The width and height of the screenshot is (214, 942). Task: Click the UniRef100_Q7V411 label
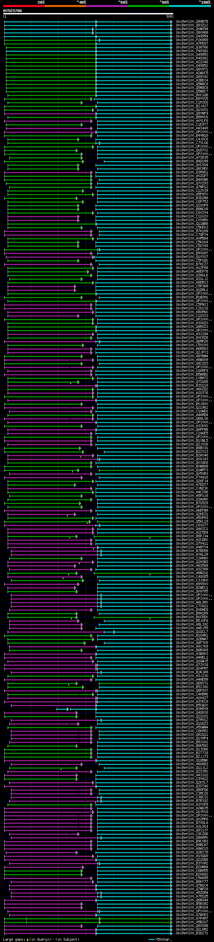pyautogui.click(x=192, y=543)
